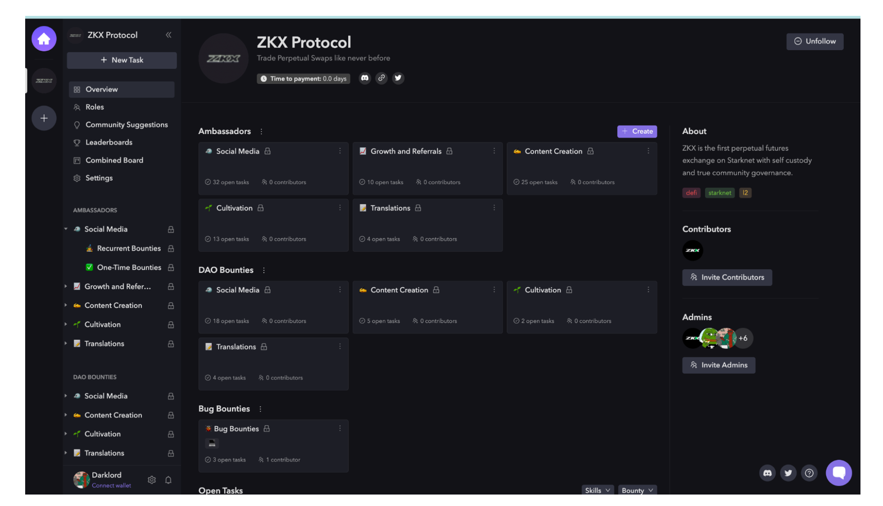Screen dimensions: 883x506
Task: Open the Bounty dropdown filter
Action: tap(637, 490)
